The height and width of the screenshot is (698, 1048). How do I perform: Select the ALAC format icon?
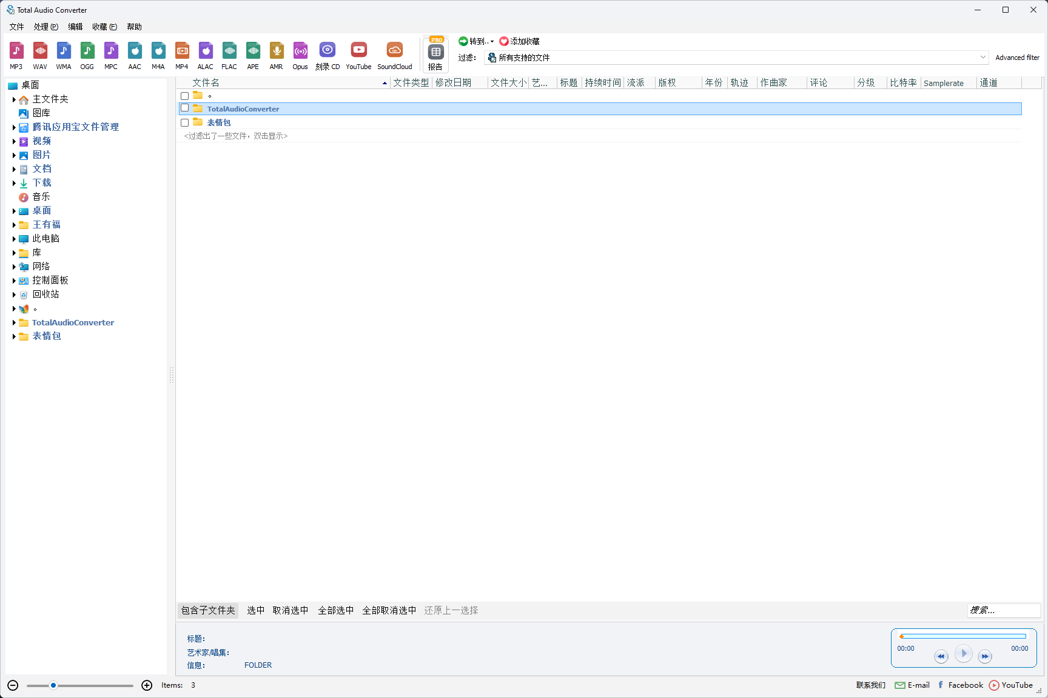click(x=206, y=56)
